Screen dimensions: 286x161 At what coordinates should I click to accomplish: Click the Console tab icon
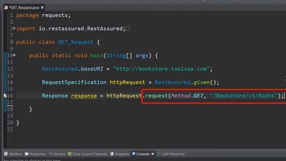134,154
